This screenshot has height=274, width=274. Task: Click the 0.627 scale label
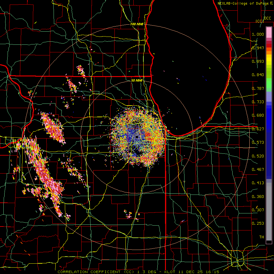coord(258,129)
